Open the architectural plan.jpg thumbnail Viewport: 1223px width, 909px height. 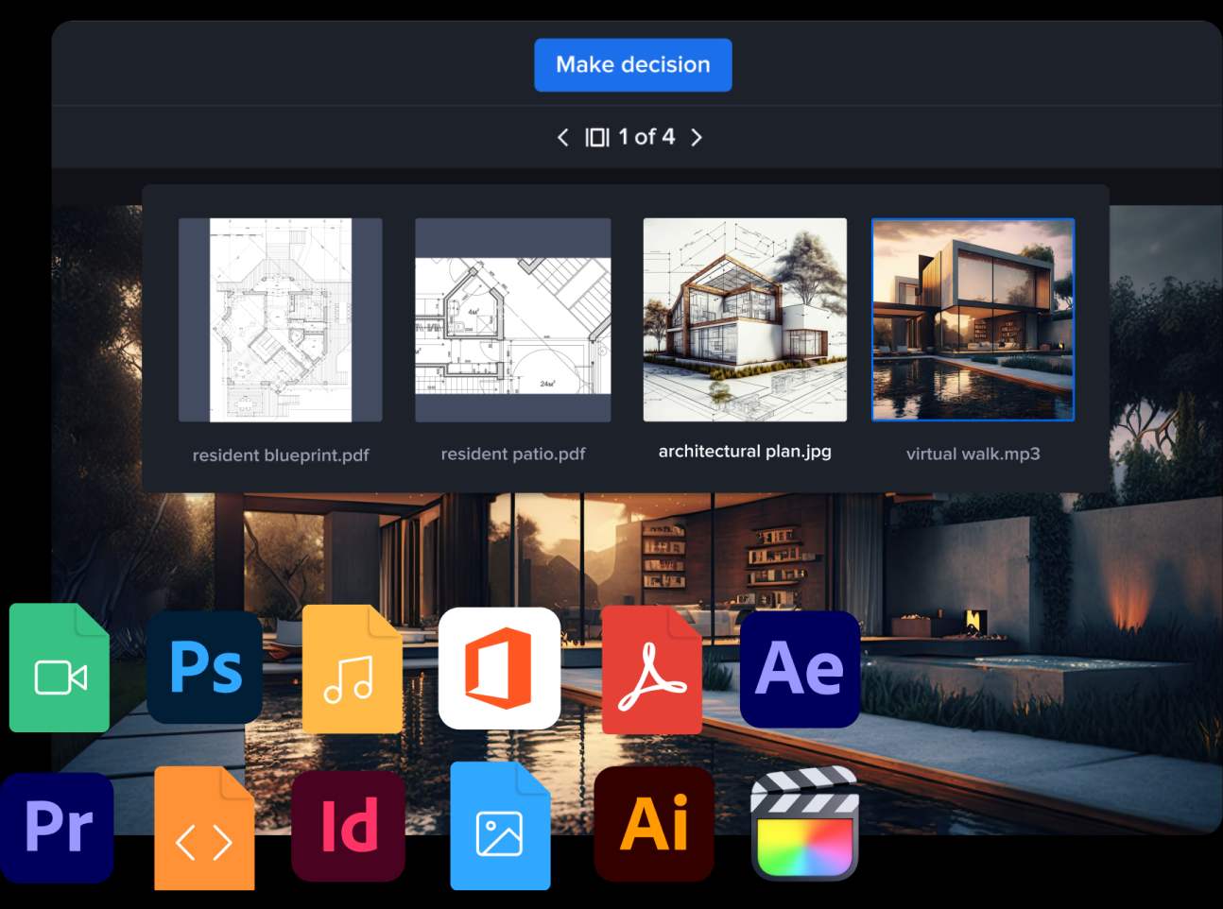point(745,319)
